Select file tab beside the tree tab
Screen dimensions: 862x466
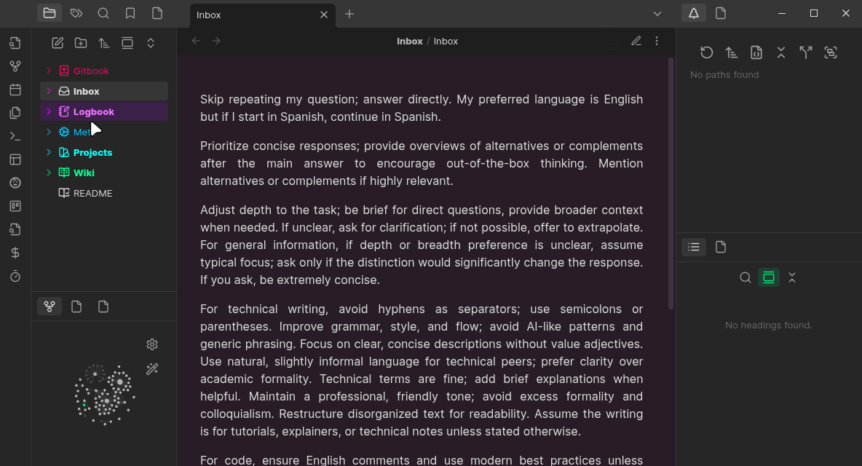721,13
